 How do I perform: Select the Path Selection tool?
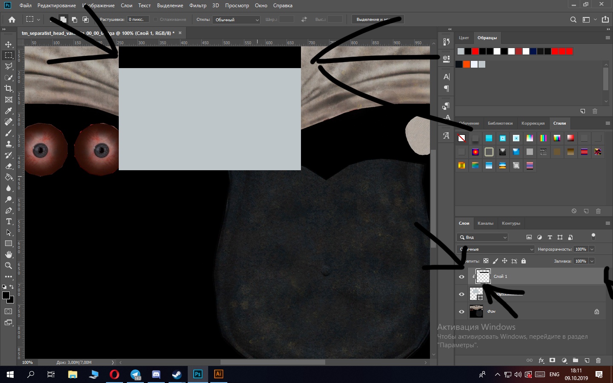(9, 232)
